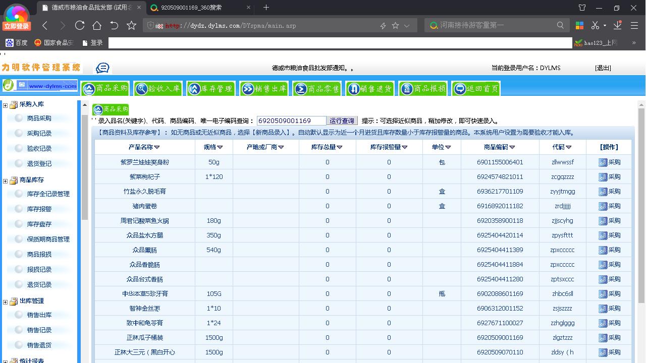The image size is (646, 363).
Task: Select the 验收入库 toolbar icon
Action: pyautogui.click(x=158, y=88)
